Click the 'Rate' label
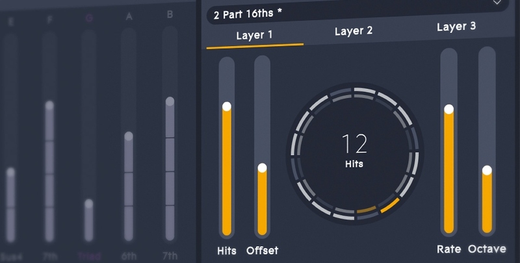The width and height of the screenshot is (520, 263). tap(449, 249)
